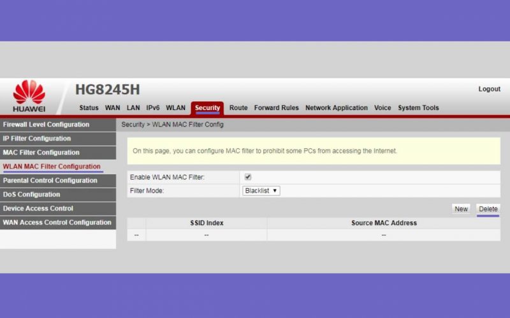Open the Forward Rules tab

coord(276,107)
